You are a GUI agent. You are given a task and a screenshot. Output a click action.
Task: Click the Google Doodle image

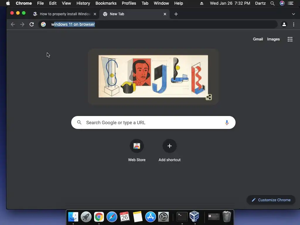coord(153,76)
